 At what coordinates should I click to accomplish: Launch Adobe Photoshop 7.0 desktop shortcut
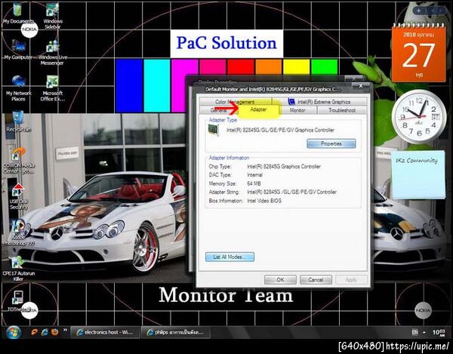click(x=18, y=232)
